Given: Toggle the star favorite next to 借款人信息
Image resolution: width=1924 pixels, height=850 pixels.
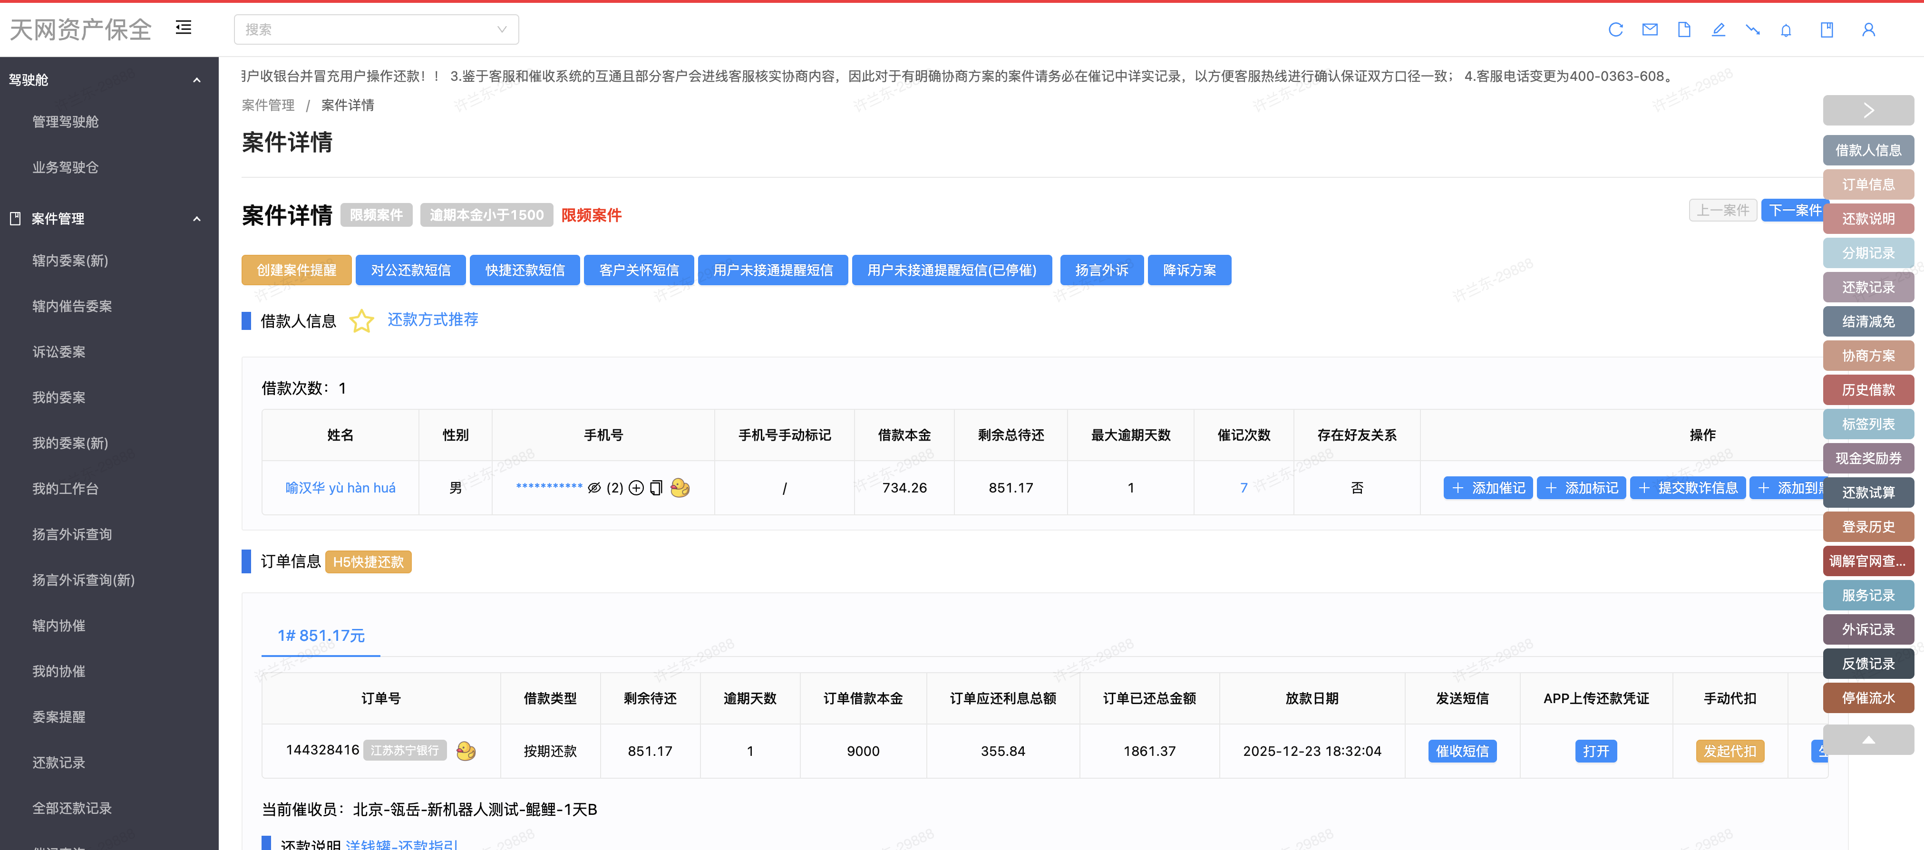Looking at the screenshot, I should tap(361, 321).
